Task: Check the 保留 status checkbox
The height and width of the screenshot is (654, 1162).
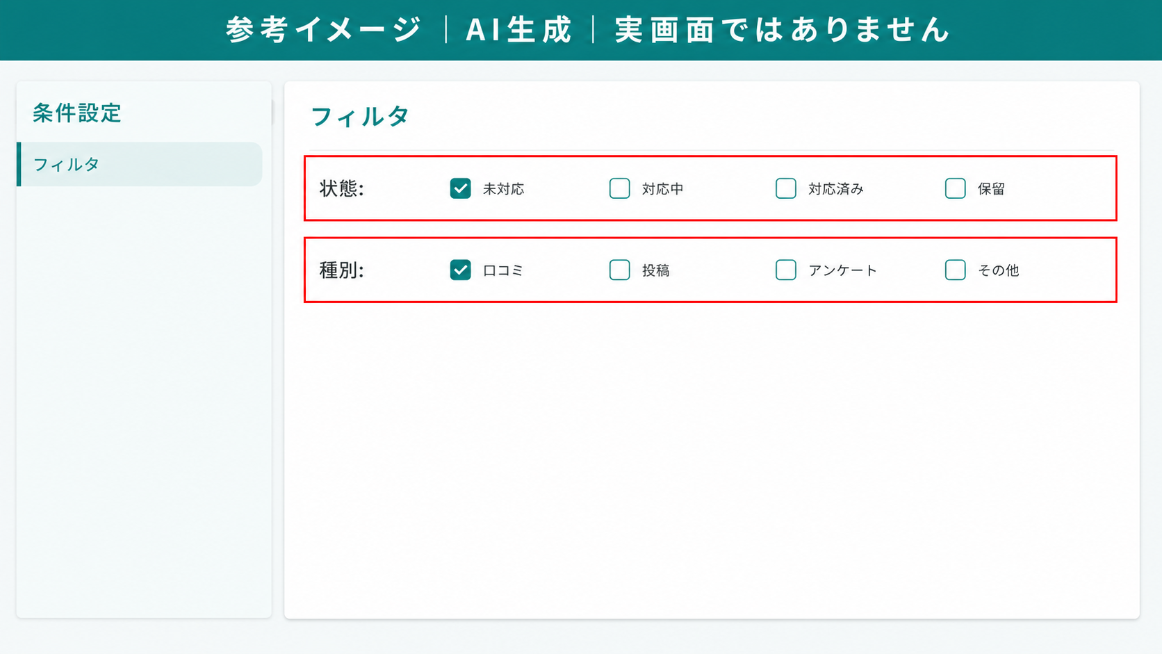Action: (x=955, y=188)
